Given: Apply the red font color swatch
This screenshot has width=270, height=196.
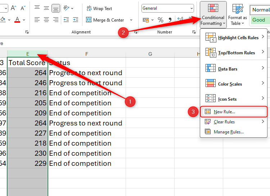Looking at the screenshot, I should [x=18, y=20].
